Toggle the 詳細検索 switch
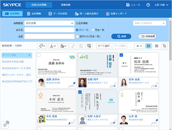Image resolution: width=172 pixels, height=130 pixels. click(142, 36)
